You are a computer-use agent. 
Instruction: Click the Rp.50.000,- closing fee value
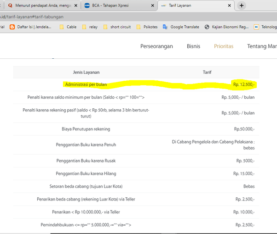[x=244, y=129]
